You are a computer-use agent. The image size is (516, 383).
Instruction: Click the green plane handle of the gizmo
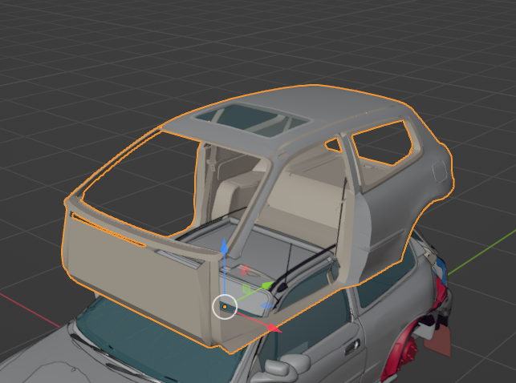pyautogui.click(x=246, y=289)
